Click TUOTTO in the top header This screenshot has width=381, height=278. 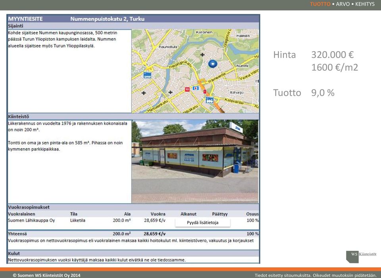click(320, 4)
